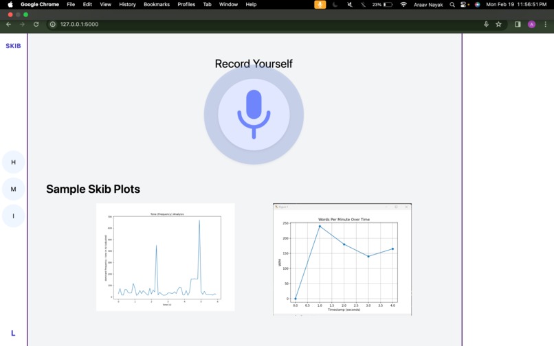Open Chrome's three-dot menu

pos(546,24)
